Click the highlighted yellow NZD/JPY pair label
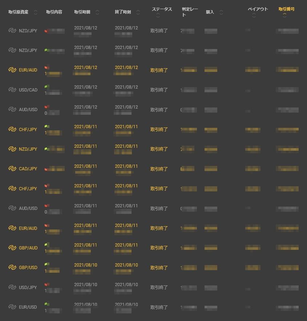 click(x=28, y=149)
